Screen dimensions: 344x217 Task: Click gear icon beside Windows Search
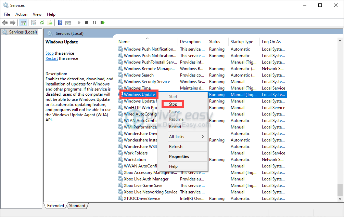click(120, 75)
